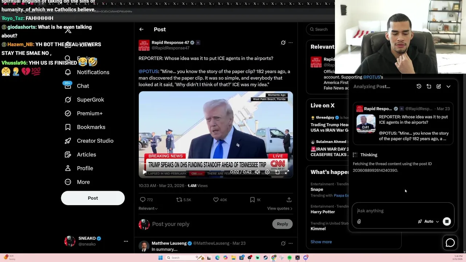Click the Bookmarks sidebar icon

tap(68, 127)
